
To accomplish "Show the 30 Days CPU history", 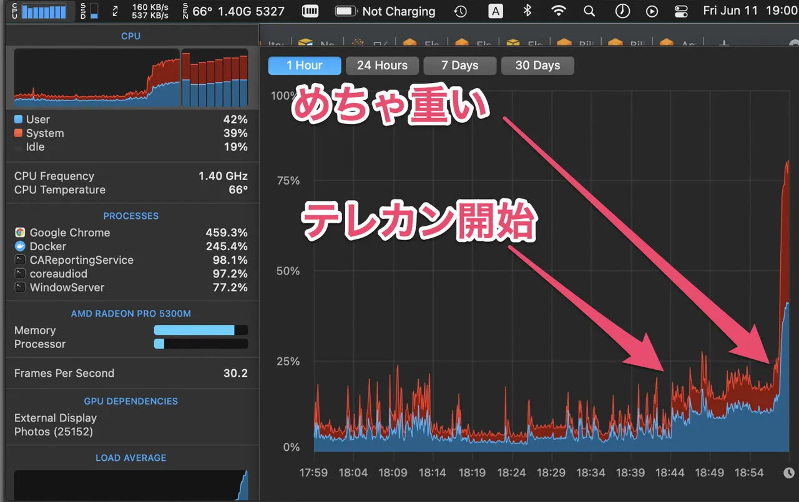I will pyautogui.click(x=537, y=65).
